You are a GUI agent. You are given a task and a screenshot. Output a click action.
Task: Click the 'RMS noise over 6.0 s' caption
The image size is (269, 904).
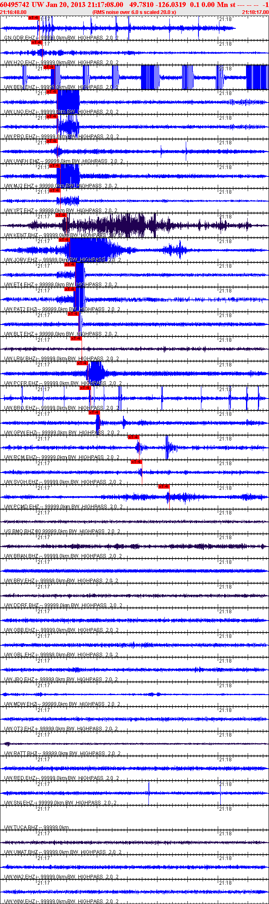click(134, 12)
